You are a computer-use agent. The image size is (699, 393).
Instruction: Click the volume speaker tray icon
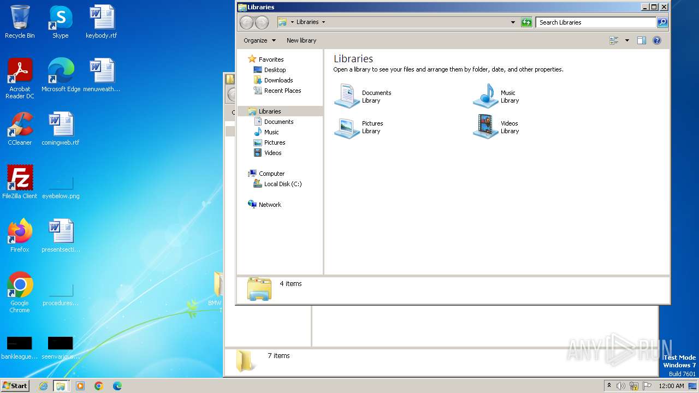[x=621, y=386]
